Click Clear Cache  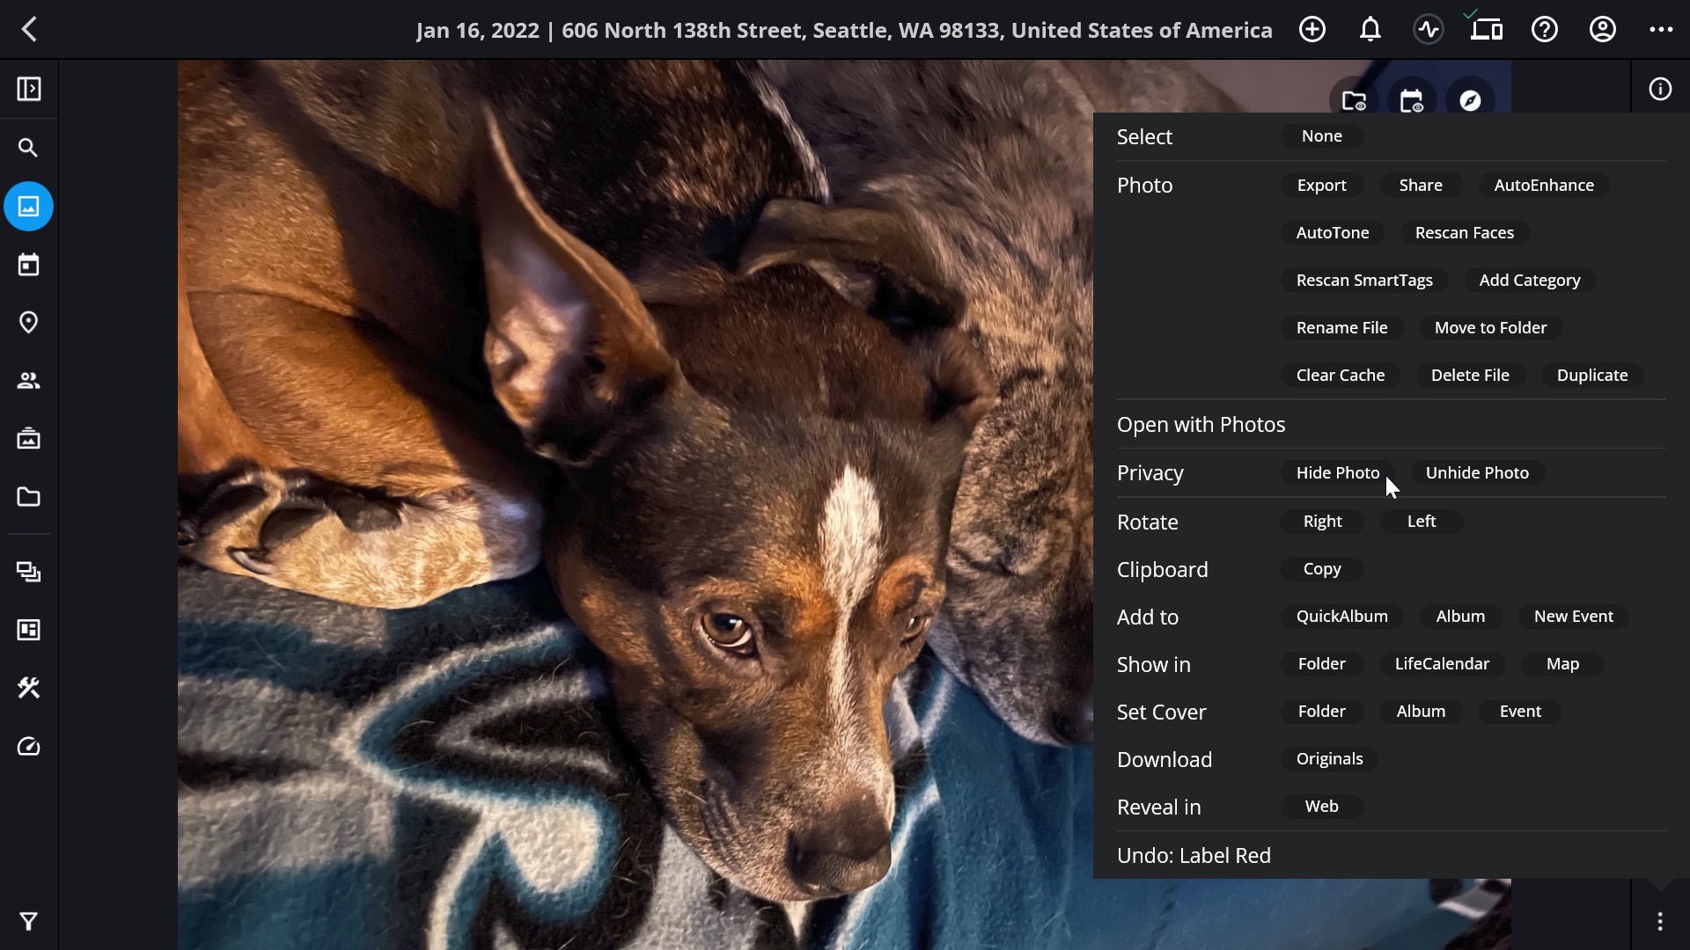pos(1341,376)
